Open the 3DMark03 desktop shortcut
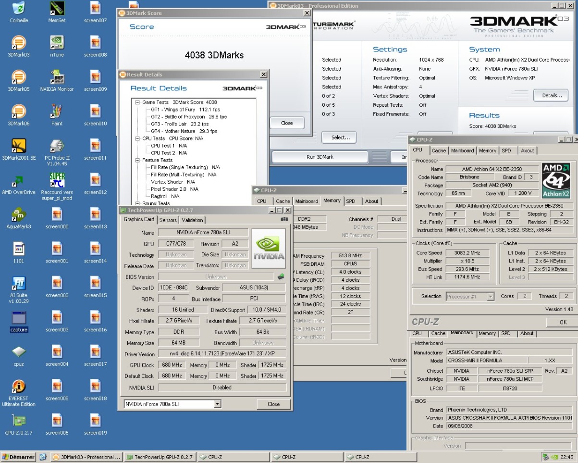The height and width of the screenshot is (463, 578). (x=19, y=43)
